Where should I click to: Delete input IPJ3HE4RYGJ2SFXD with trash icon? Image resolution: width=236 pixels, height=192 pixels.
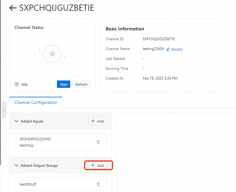point(98,142)
